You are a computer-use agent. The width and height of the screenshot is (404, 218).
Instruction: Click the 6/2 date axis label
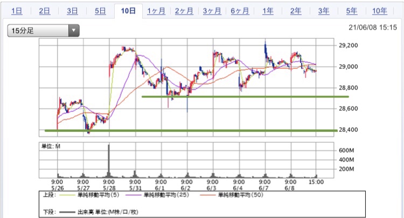(x=185, y=188)
